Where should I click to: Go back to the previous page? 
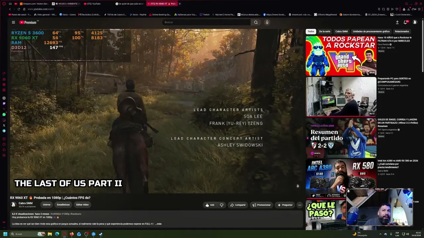click(10, 9)
